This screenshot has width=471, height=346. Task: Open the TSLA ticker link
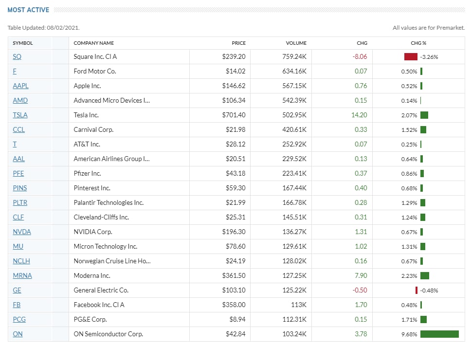(20, 115)
